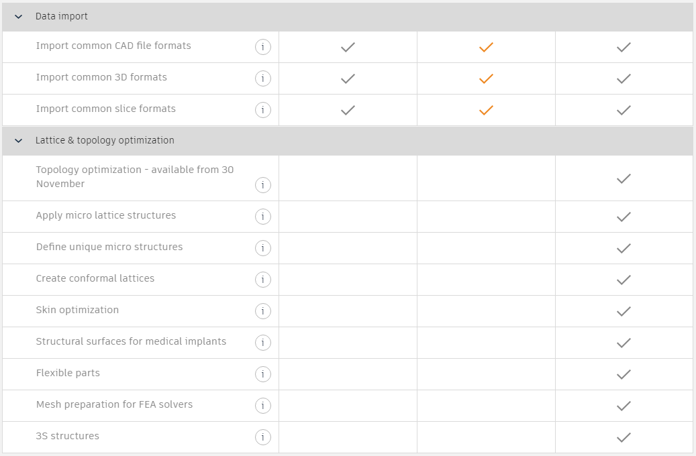Click orange checkmark in Import common slice formats row
This screenshot has height=456, width=696.
(x=486, y=110)
